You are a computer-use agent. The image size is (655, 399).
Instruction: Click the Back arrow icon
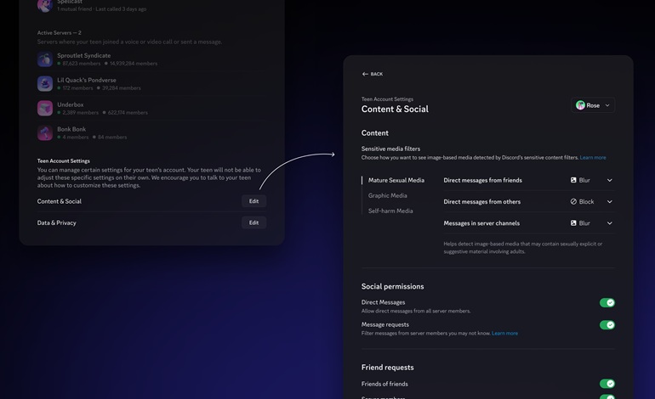tap(365, 74)
